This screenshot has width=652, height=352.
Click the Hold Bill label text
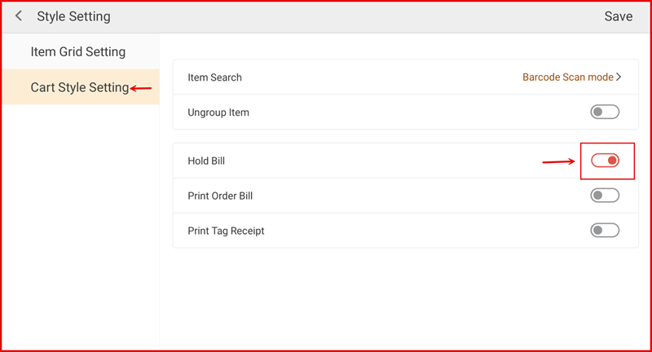click(206, 161)
